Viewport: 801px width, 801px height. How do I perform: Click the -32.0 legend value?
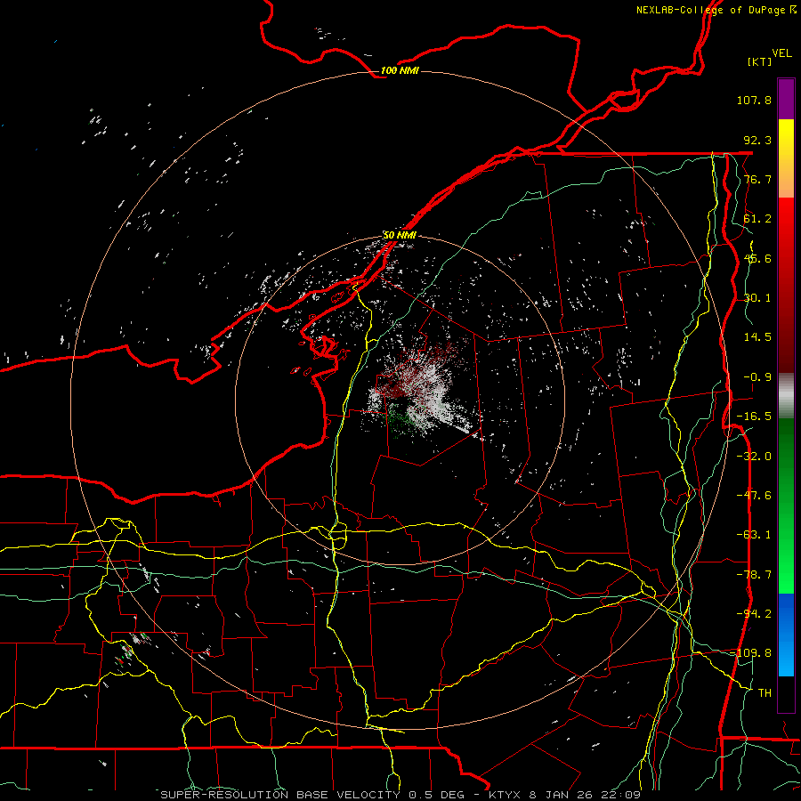click(x=754, y=457)
